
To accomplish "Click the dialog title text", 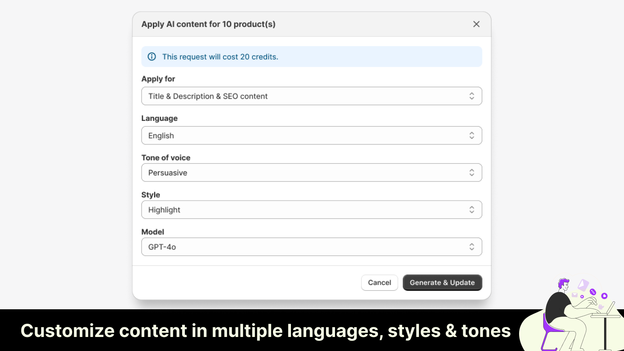I will (209, 24).
